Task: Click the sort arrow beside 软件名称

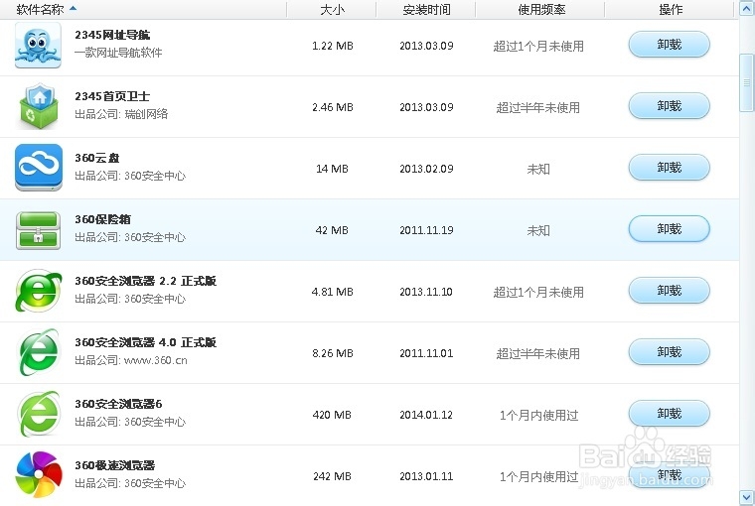Action: pyautogui.click(x=73, y=8)
